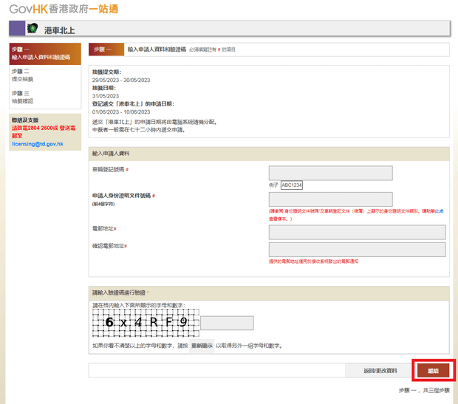Select 步驟三 抽籤確認 in sidebar
This screenshot has width=458, height=404.
(23, 97)
